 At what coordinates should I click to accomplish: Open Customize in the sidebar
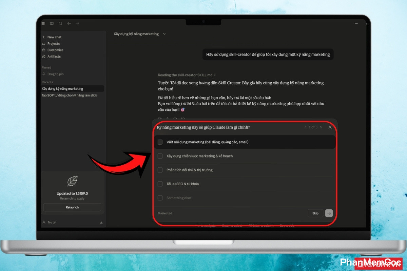[52, 50]
